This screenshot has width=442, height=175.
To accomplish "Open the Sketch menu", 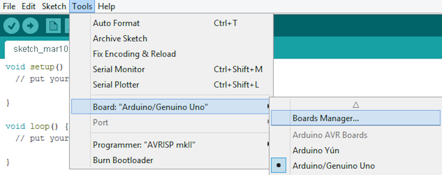I will tap(54, 6).
